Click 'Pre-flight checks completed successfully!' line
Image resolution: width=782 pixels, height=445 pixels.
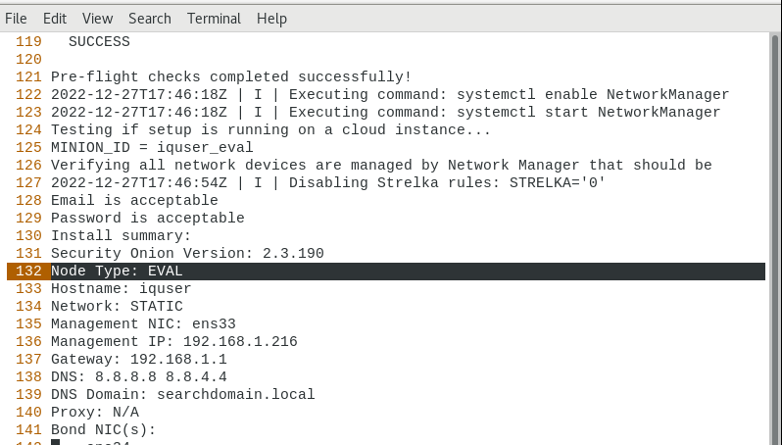pyautogui.click(x=231, y=76)
